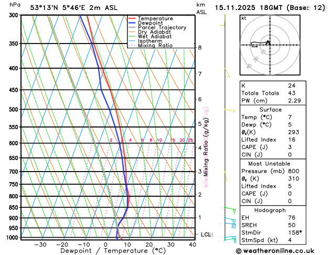Click the Dewpoint / Temperature (°C) axis title

pos(113,251)
